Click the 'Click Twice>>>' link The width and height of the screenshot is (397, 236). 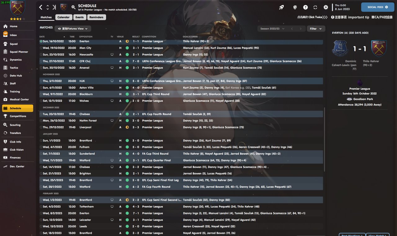[x=312, y=17]
